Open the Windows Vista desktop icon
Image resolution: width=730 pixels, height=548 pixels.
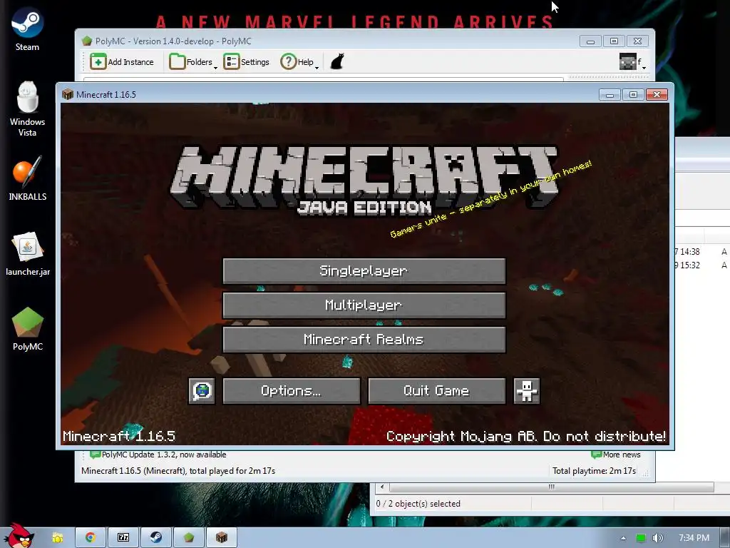pos(28,109)
